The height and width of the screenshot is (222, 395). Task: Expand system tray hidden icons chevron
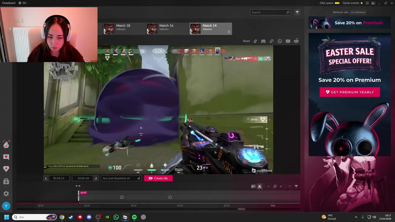[356, 217]
